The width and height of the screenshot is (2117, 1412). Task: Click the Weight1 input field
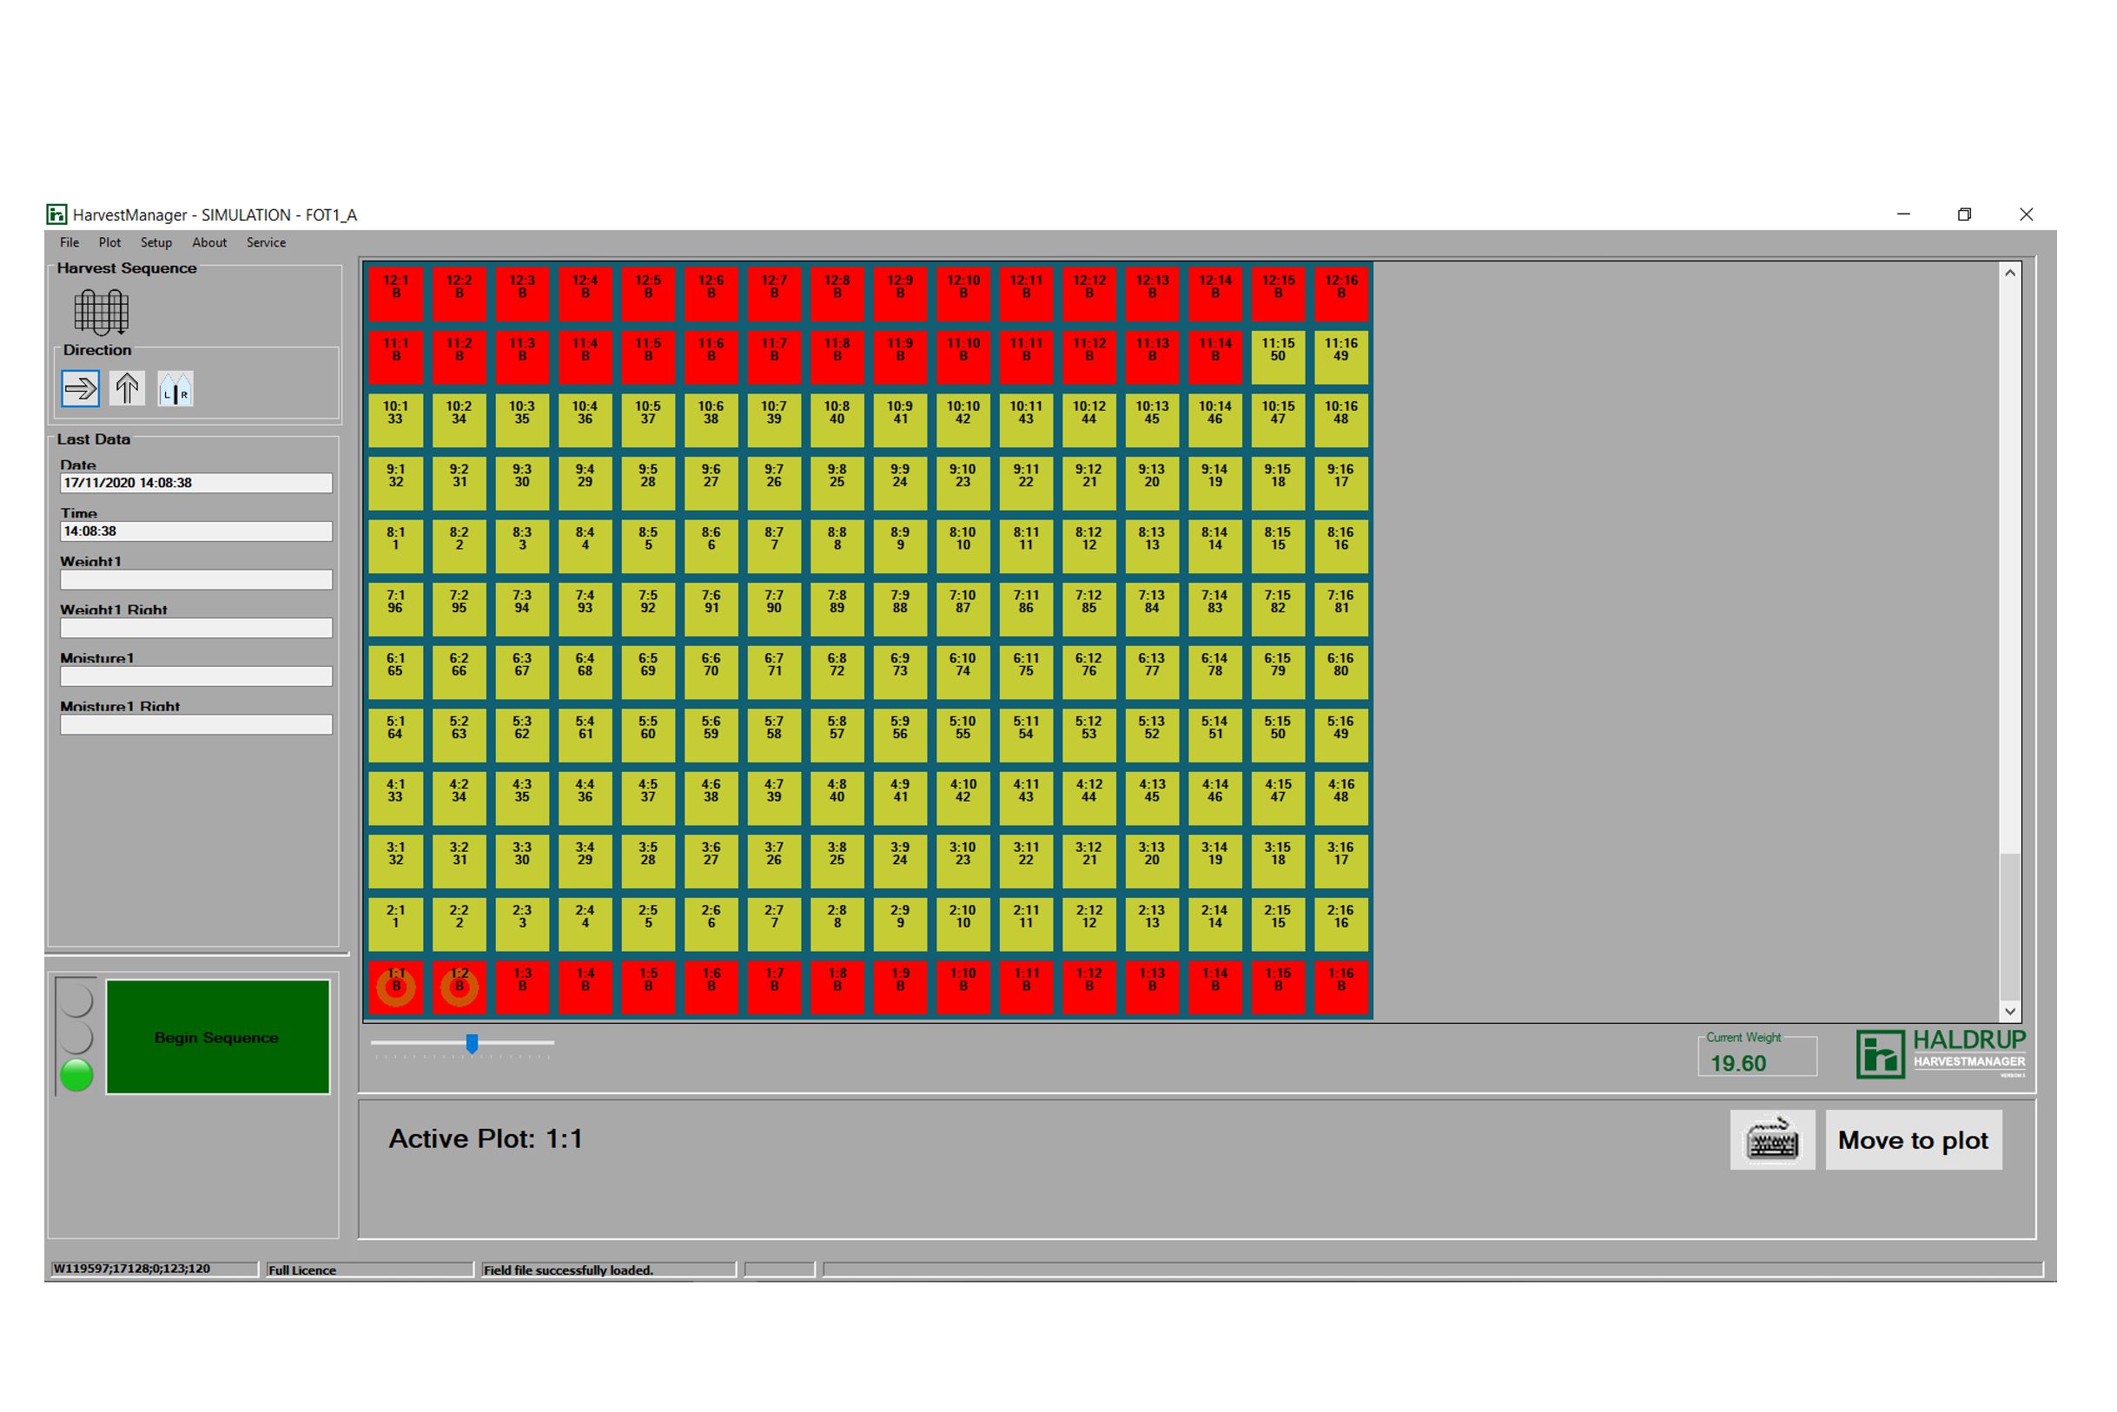tap(195, 580)
